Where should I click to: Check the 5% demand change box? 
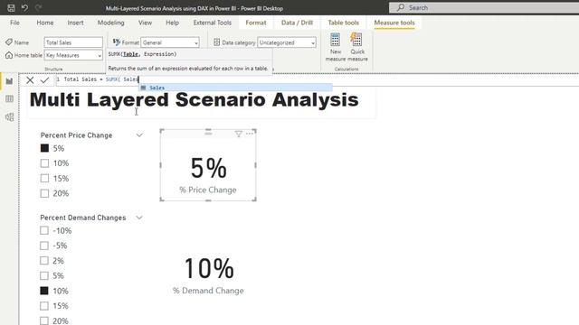click(x=44, y=275)
